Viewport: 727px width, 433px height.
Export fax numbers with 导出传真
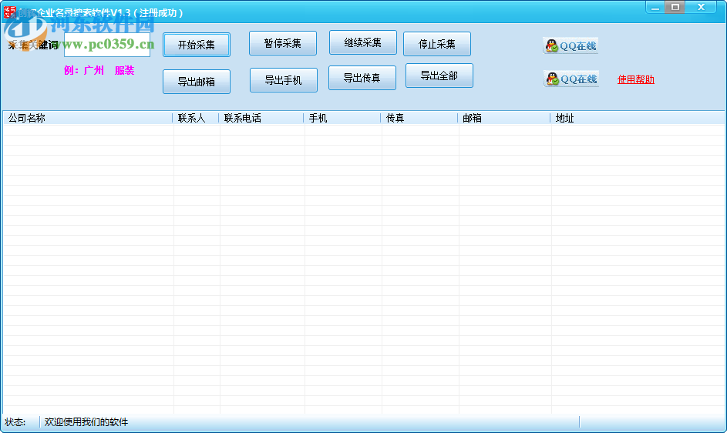(362, 78)
